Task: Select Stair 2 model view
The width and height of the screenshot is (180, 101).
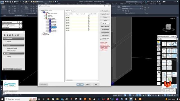Action: tap(9, 42)
